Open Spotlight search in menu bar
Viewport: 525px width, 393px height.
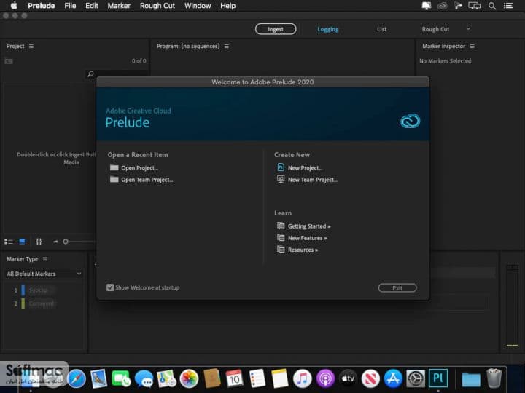click(492, 6)
